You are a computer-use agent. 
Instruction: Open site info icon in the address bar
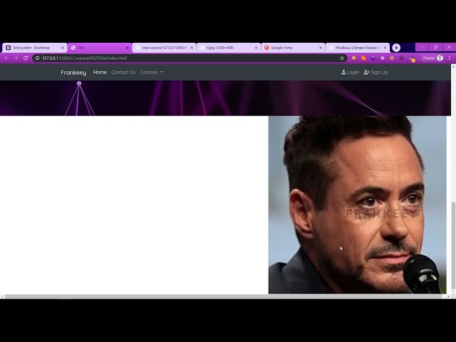coord(37,58)
